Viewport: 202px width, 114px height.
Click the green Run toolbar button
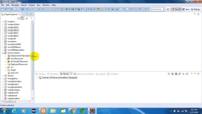[73, 9]
